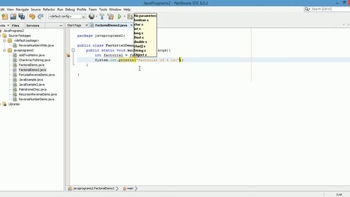350x197 pixels.
Task: Close the FactorialDemo2.java tab
Action: [131, 26]
